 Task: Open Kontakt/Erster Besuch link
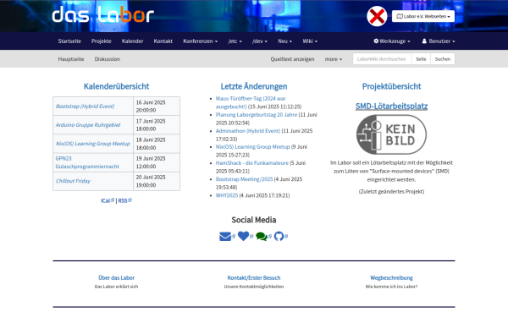pyautogui.click(x=254, y=277)
